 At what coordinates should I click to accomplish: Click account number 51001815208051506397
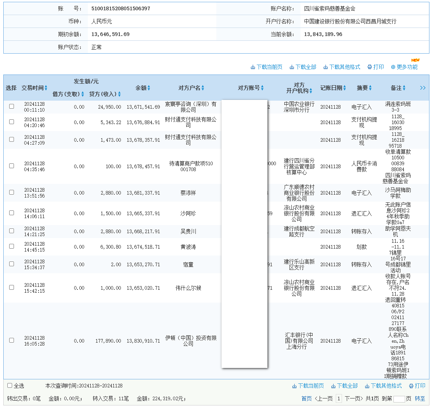(120, 8)
